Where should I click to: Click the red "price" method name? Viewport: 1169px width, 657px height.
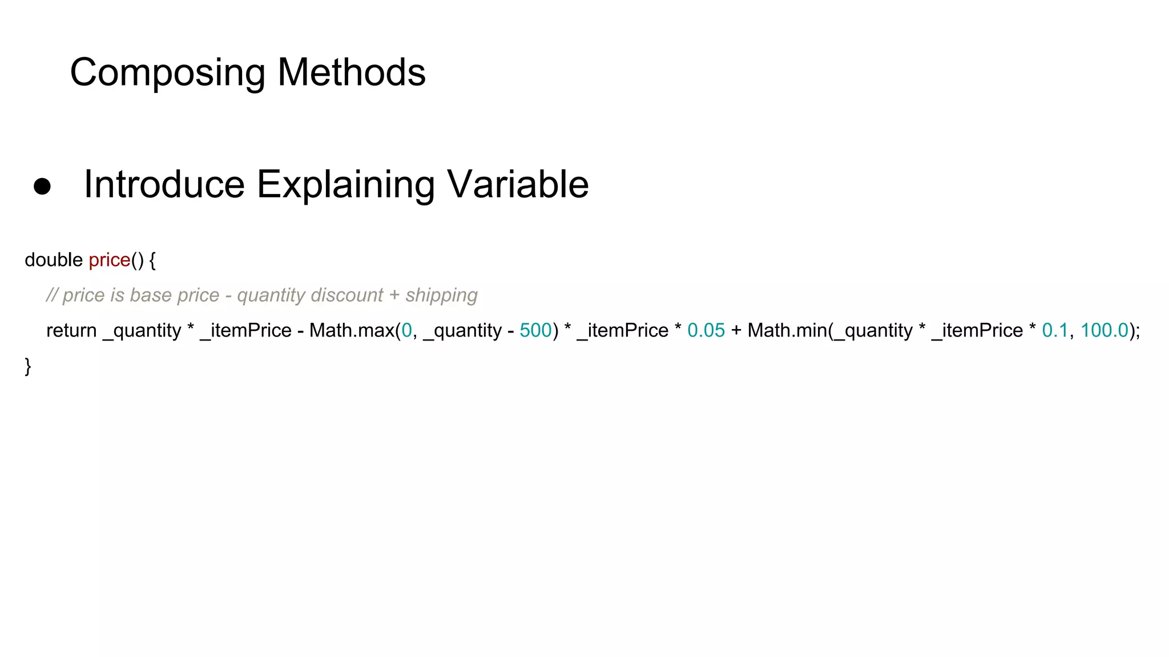tap(110, 260)
